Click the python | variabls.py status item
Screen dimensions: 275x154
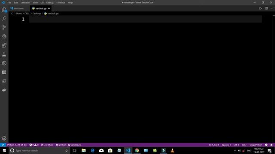[69, 145]
